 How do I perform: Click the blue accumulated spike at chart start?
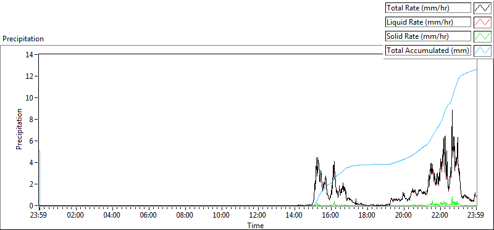40,178
